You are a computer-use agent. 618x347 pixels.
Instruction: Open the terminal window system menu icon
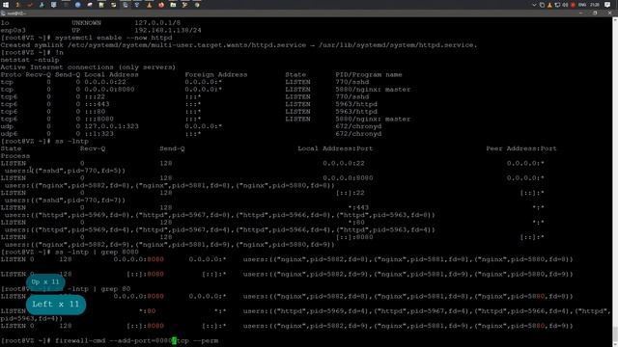(3, 13)
